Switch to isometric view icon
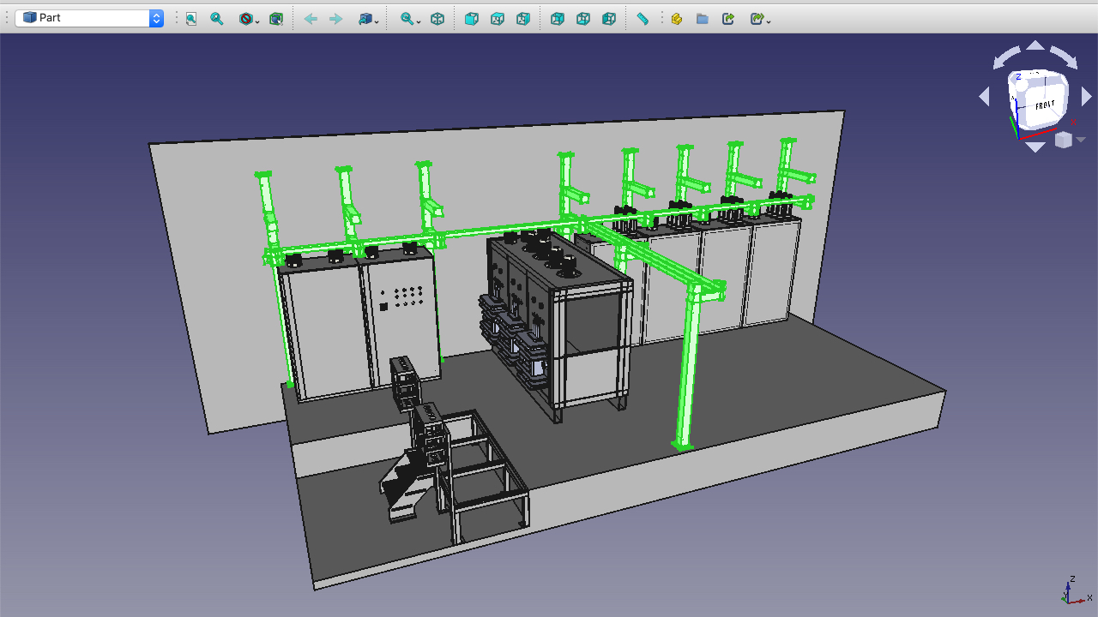The width and height of the screenshot is (1098, 617). 437,18
